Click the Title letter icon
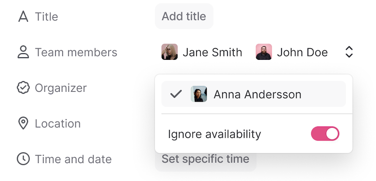The width and height of the screenshot is (376, 181). pyautogui.click(x=23, y=17)
